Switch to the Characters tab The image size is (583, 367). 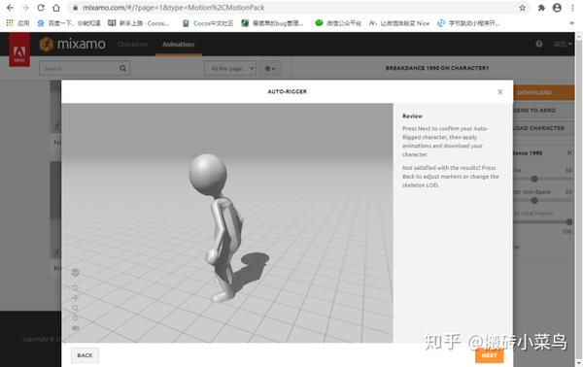(133, 45)
